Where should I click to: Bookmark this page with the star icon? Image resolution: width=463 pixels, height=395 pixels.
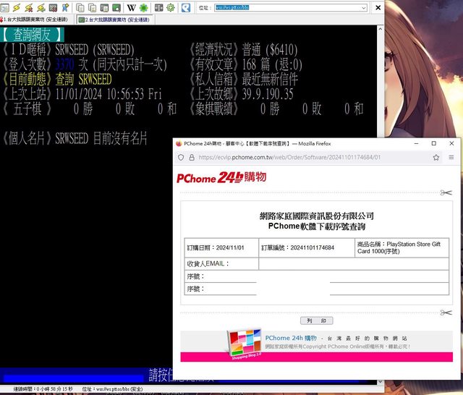(x=436, y=157)
